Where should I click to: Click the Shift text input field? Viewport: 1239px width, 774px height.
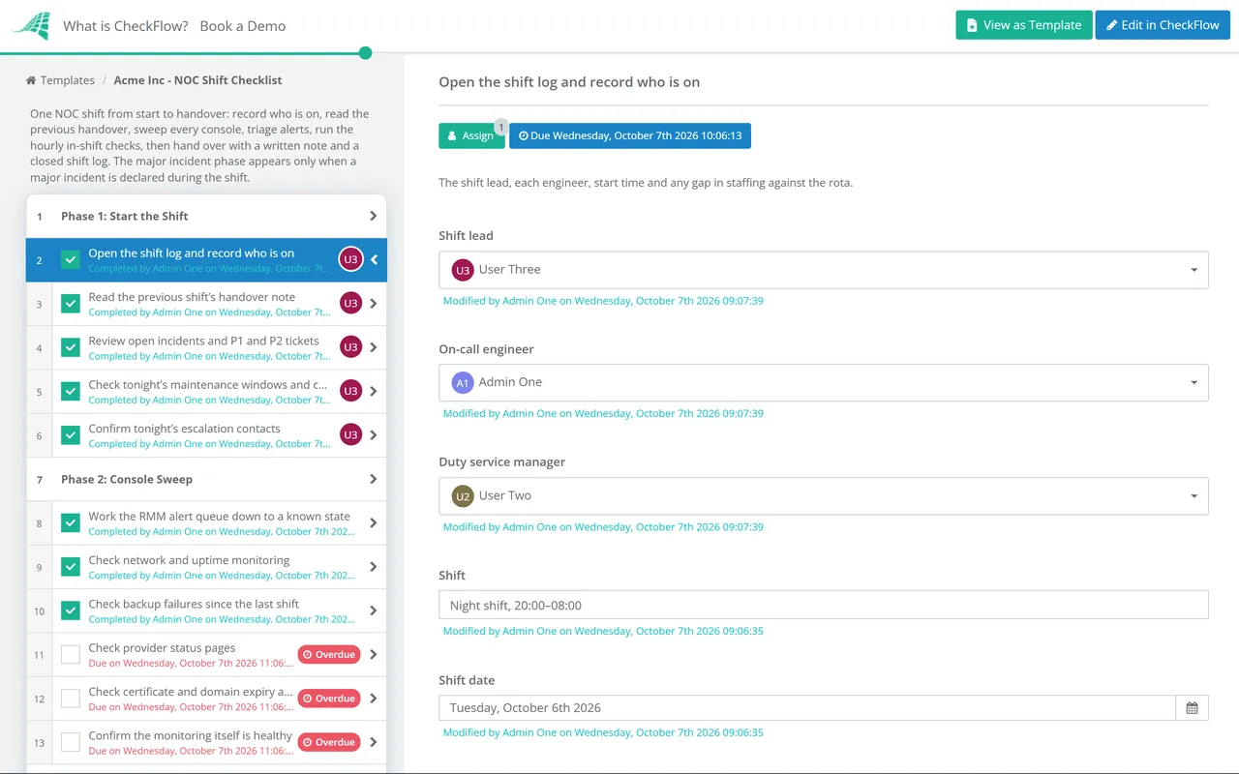[x=824, y=606]
